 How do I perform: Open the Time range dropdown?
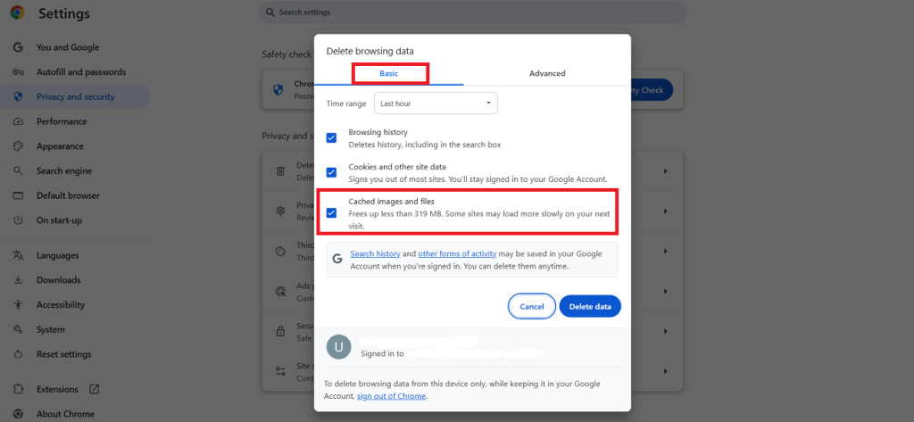pos(435,103)
